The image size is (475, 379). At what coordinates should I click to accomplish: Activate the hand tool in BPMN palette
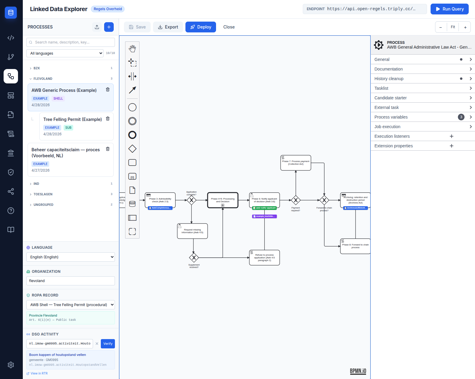(x=132, y=49)
